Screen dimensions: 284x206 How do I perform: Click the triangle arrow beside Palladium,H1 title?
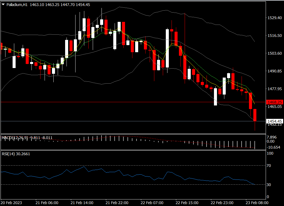click(4, 5)
